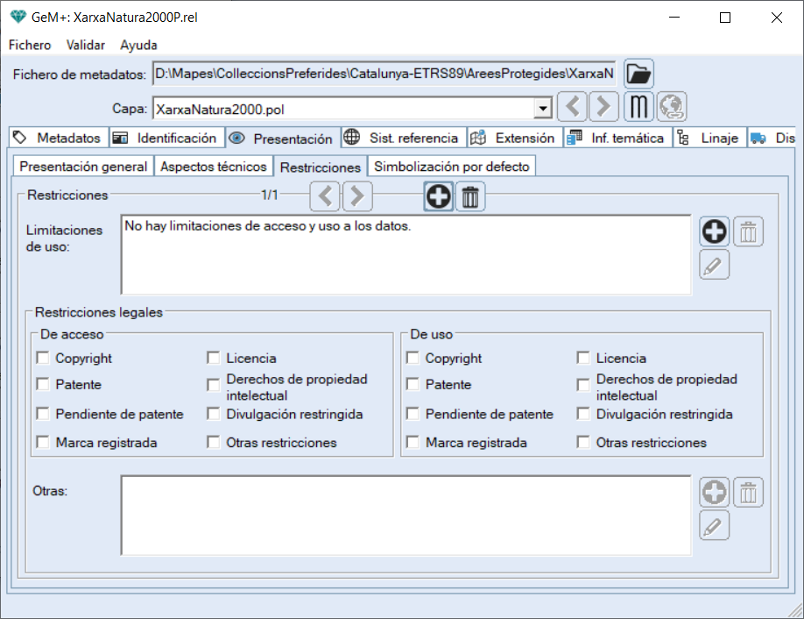Screen dimensions: 804x619
Task: Add a usage limitation entry
Action: point(715,231)
